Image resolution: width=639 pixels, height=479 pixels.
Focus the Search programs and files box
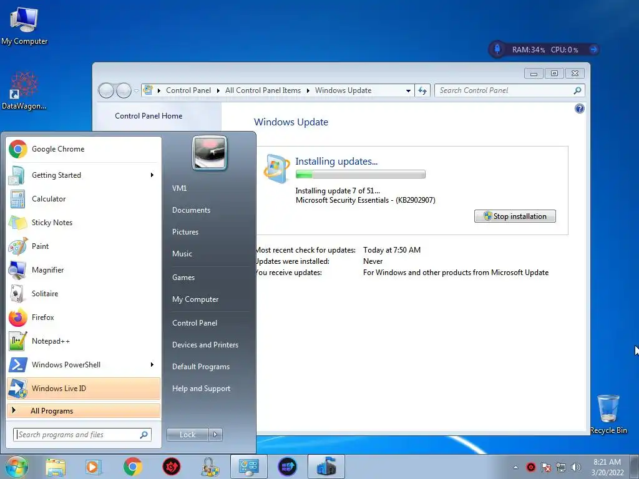coord(82,435)
